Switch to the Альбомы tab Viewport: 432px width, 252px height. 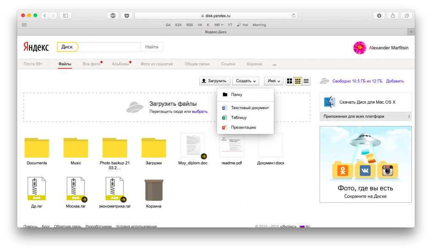pos(120,64)
